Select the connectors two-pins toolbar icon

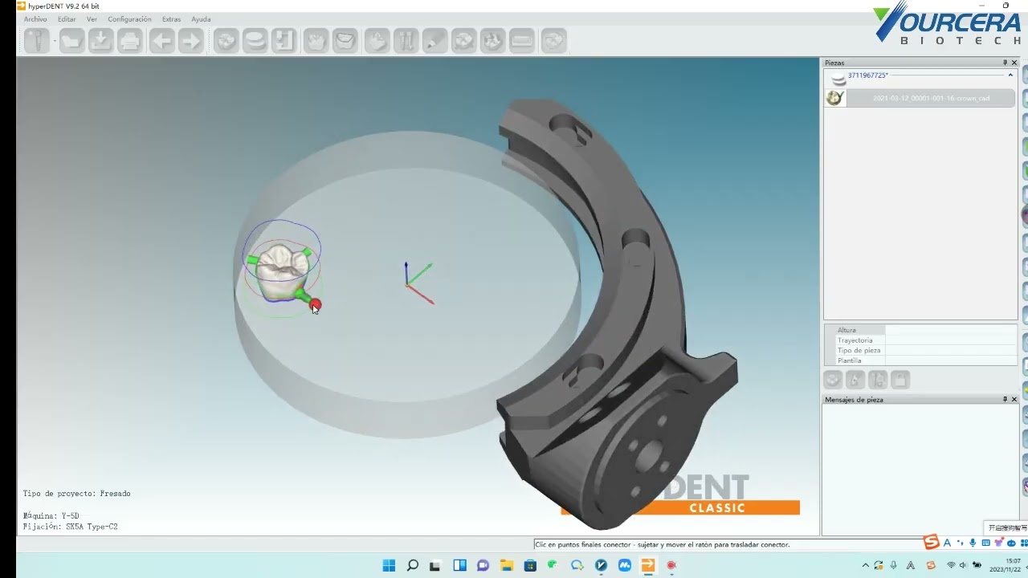click(406, 40)
